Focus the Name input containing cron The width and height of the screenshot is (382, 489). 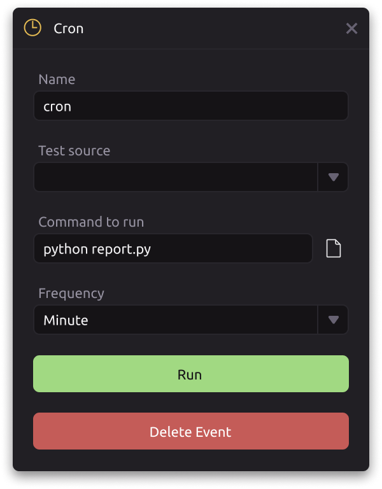click(x=191, y=106)
